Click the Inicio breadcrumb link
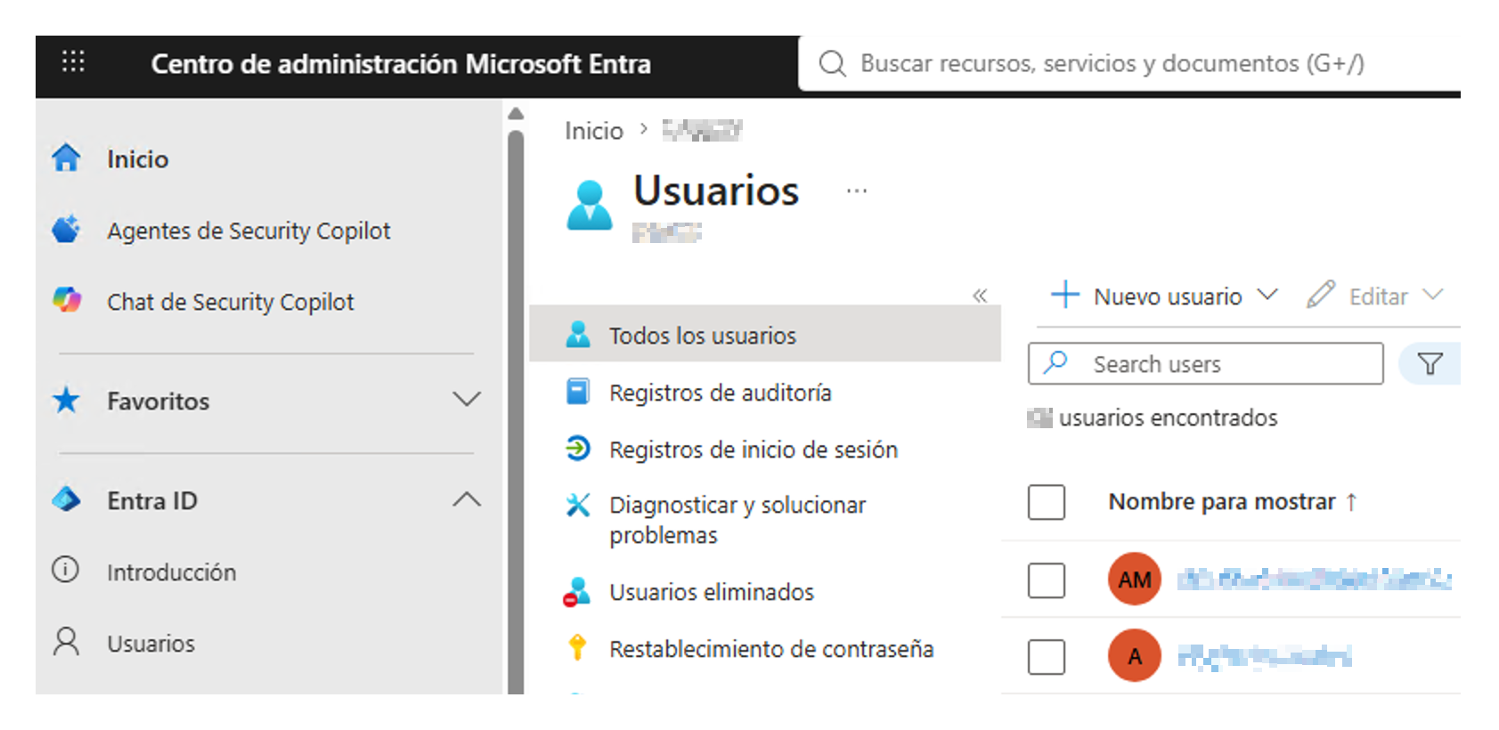 point(594,131)
